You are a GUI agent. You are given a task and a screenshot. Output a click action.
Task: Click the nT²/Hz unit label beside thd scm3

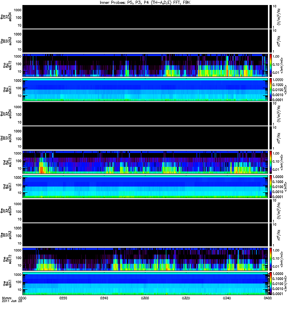tap(279, 138)
